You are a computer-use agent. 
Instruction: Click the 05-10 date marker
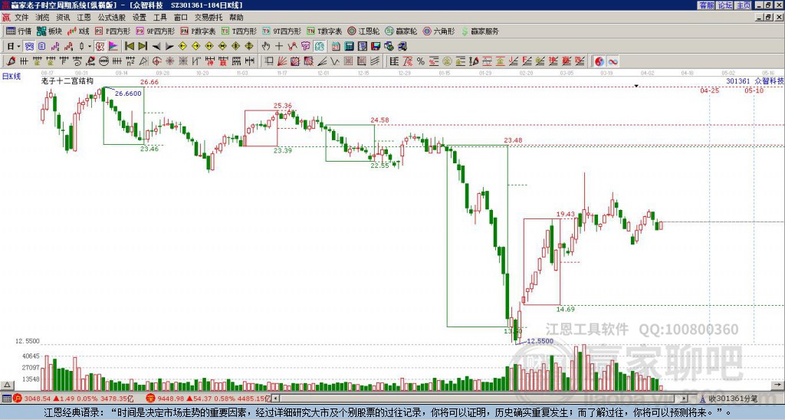point(754,90)
